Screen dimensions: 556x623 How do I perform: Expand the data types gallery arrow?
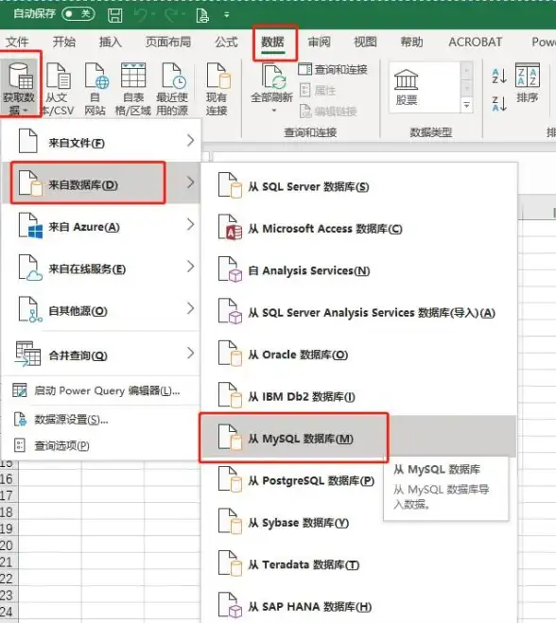[466, 105]
